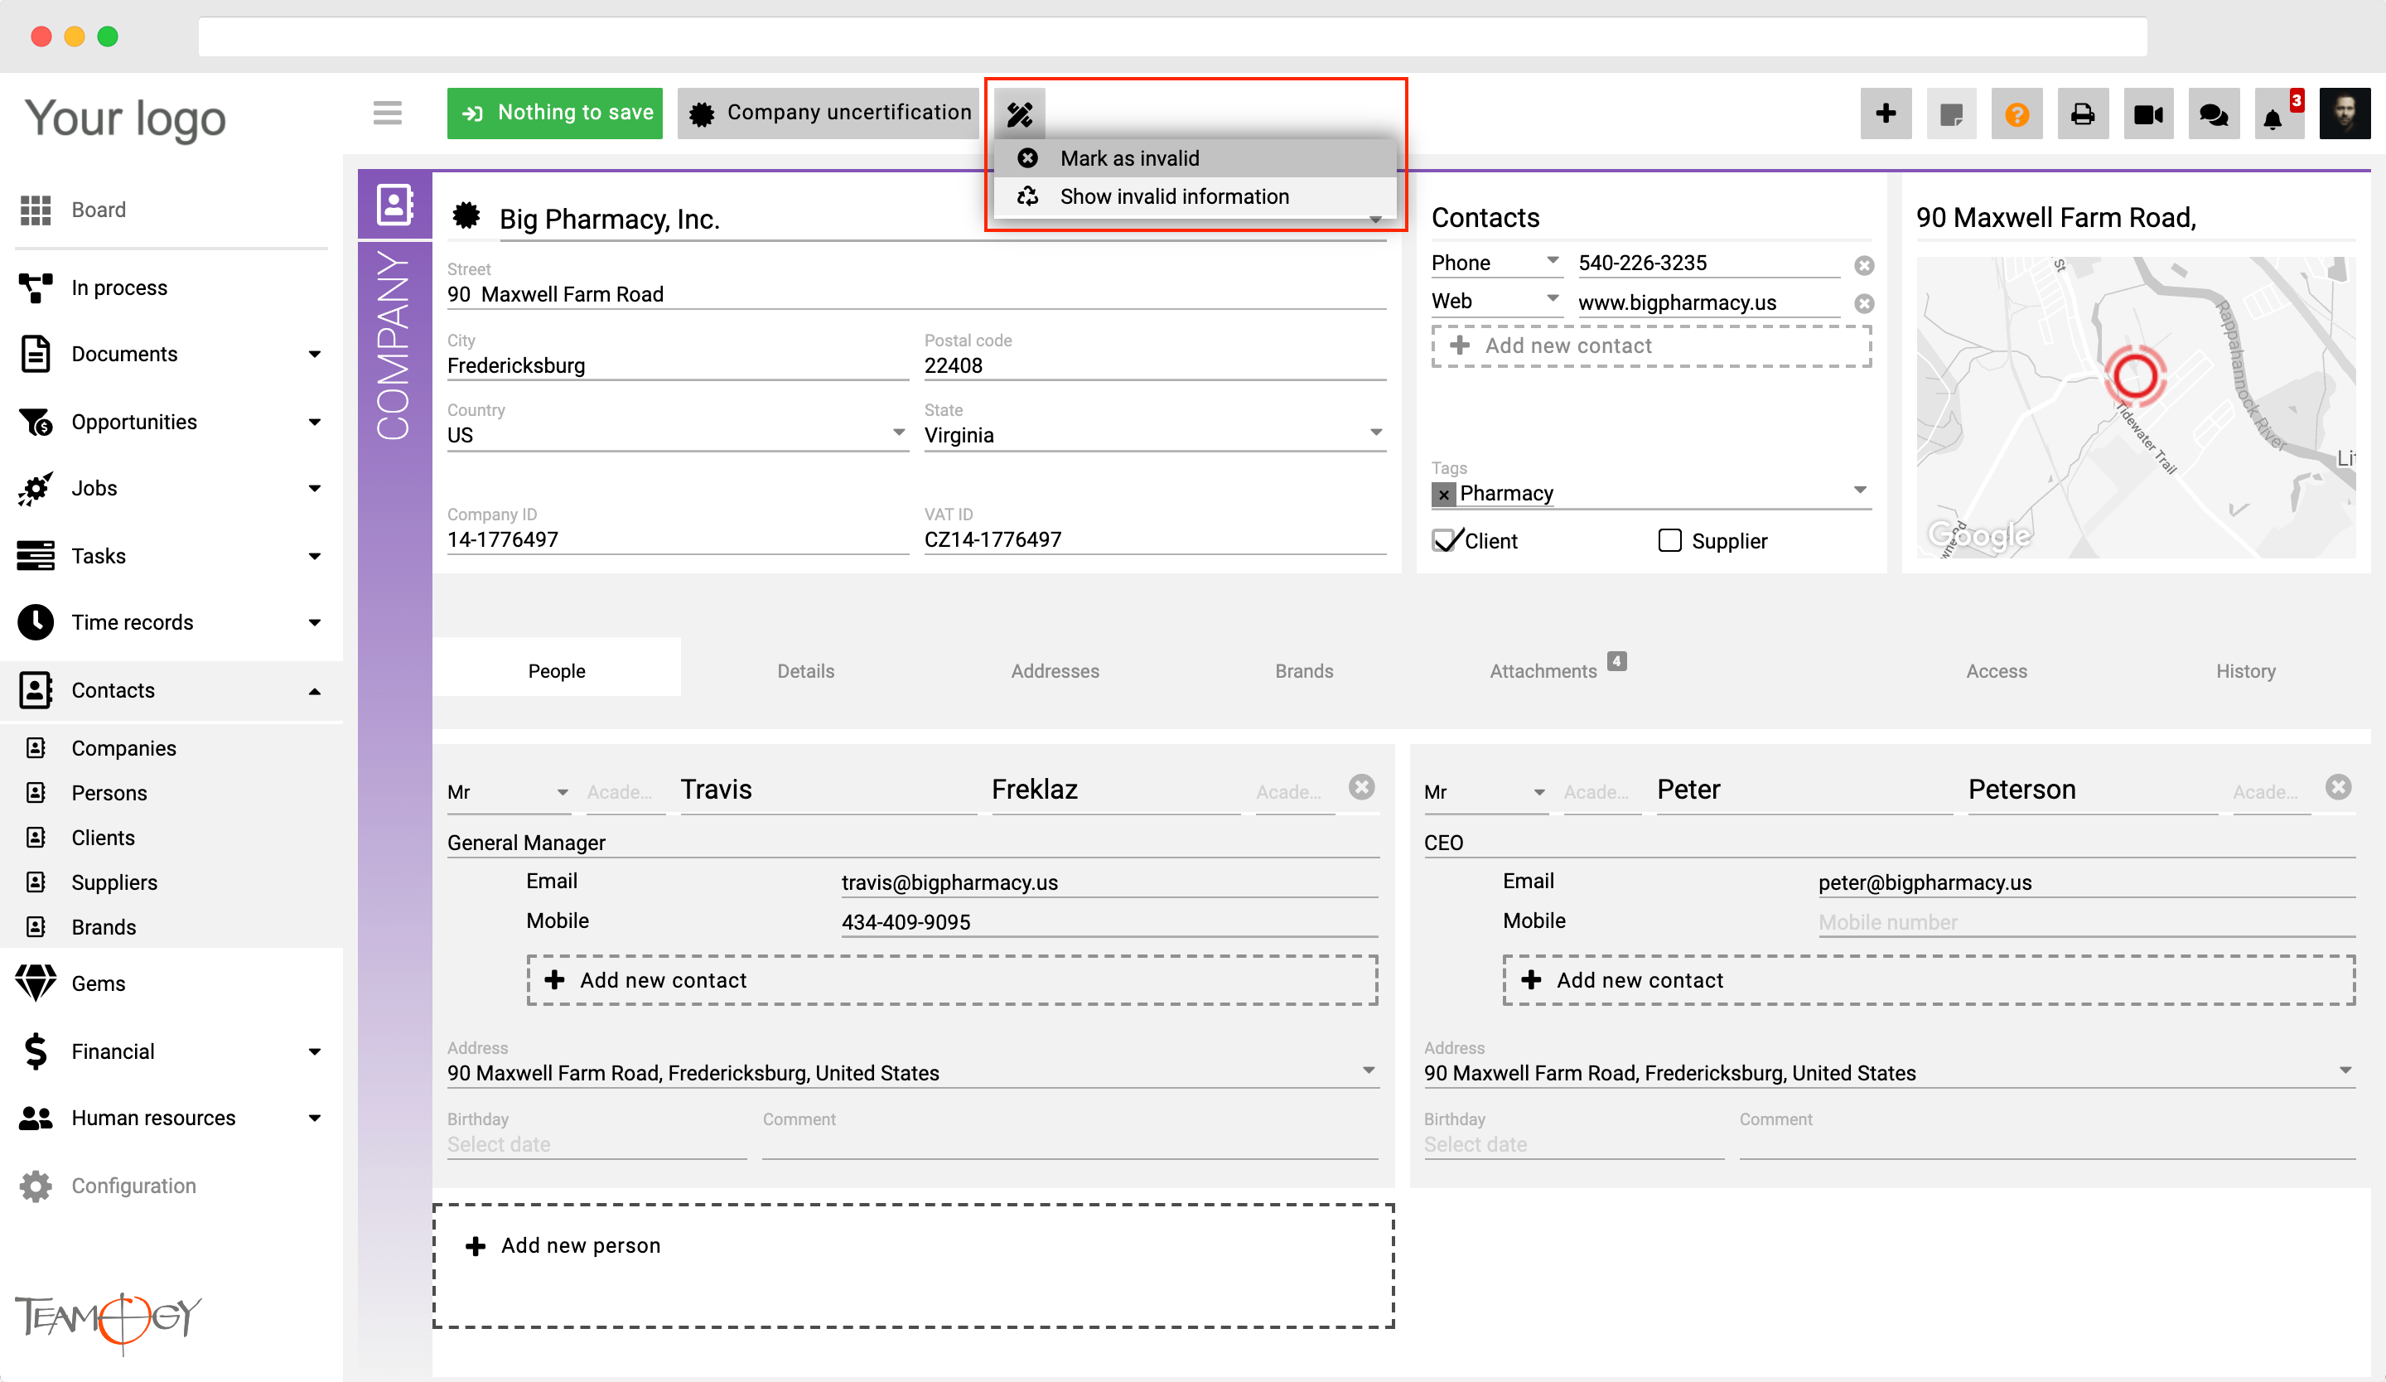Click the print icon
Screen dimensions: 2386x1382
[2082, 114]
